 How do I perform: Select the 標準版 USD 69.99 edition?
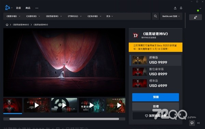click(155, 83)
